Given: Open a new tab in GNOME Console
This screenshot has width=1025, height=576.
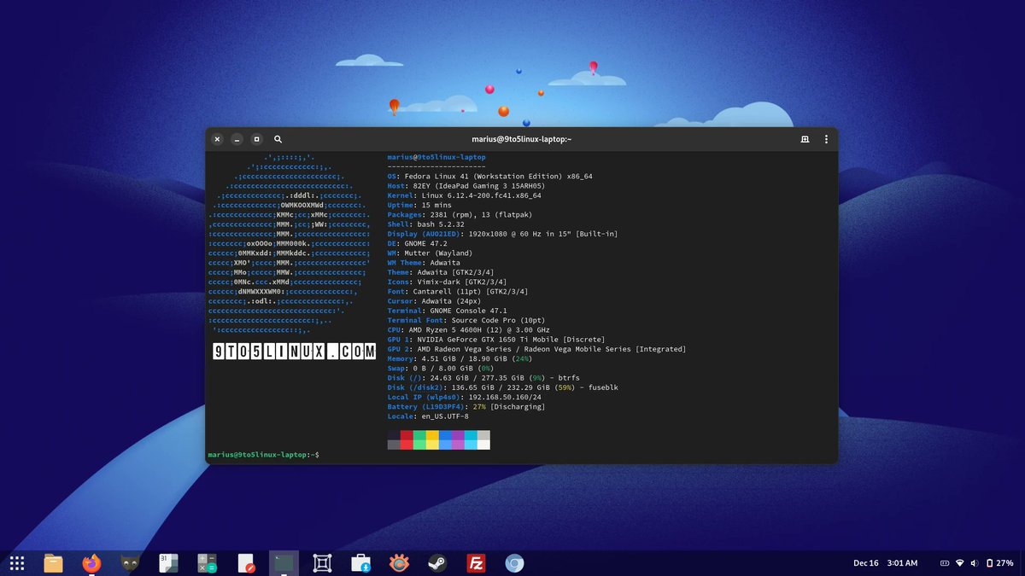Looking at the screenshot, I should pyautogui.click(x=803, y=138).
